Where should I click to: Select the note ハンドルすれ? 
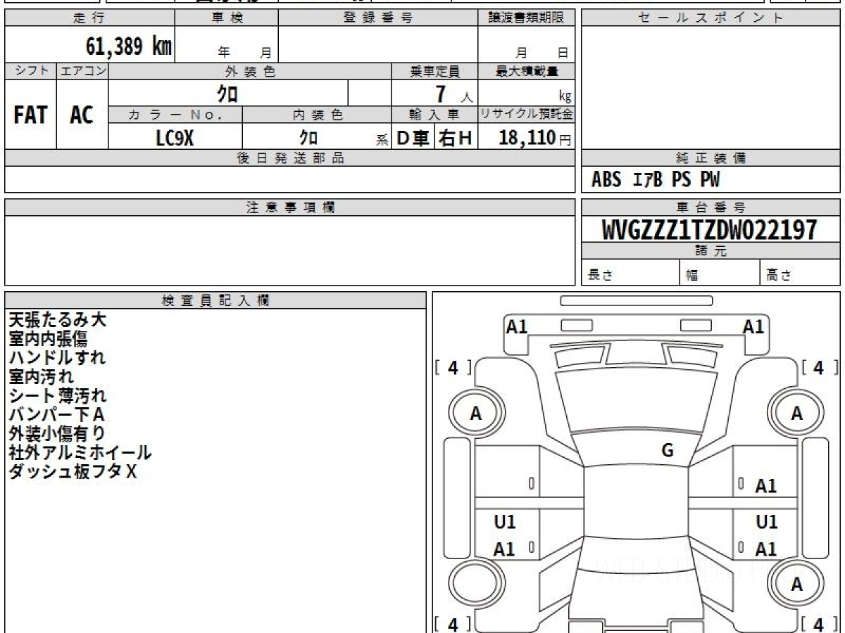point(57,358)
